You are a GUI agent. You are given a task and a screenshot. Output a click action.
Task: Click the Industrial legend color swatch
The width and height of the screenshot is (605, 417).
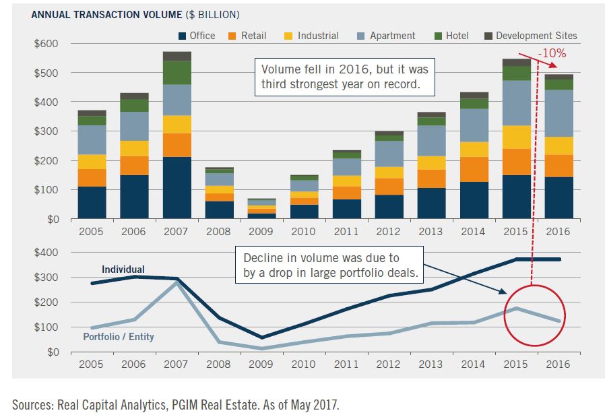(x=288, y=36)
